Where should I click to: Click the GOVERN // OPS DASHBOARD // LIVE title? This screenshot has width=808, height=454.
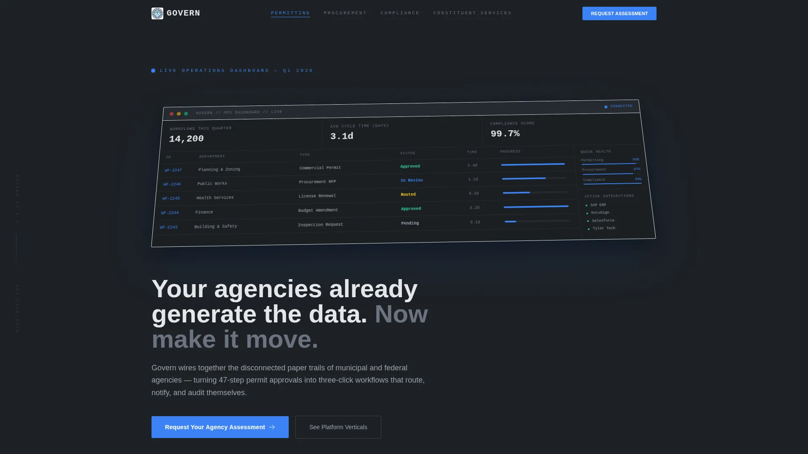coord(239,112)
